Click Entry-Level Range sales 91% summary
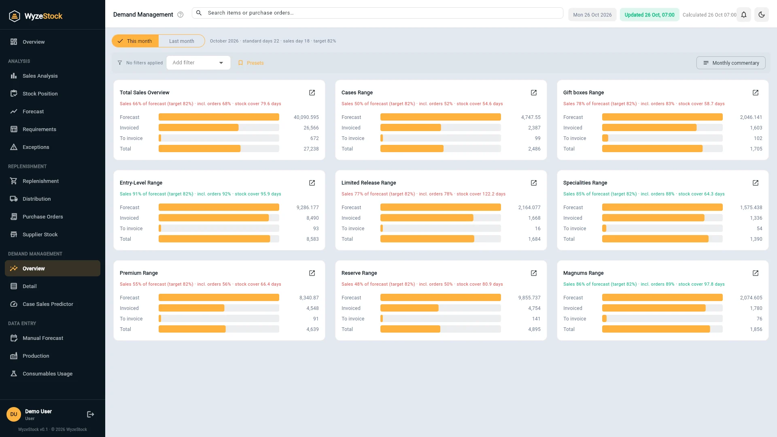 click(x=200, y=194)
